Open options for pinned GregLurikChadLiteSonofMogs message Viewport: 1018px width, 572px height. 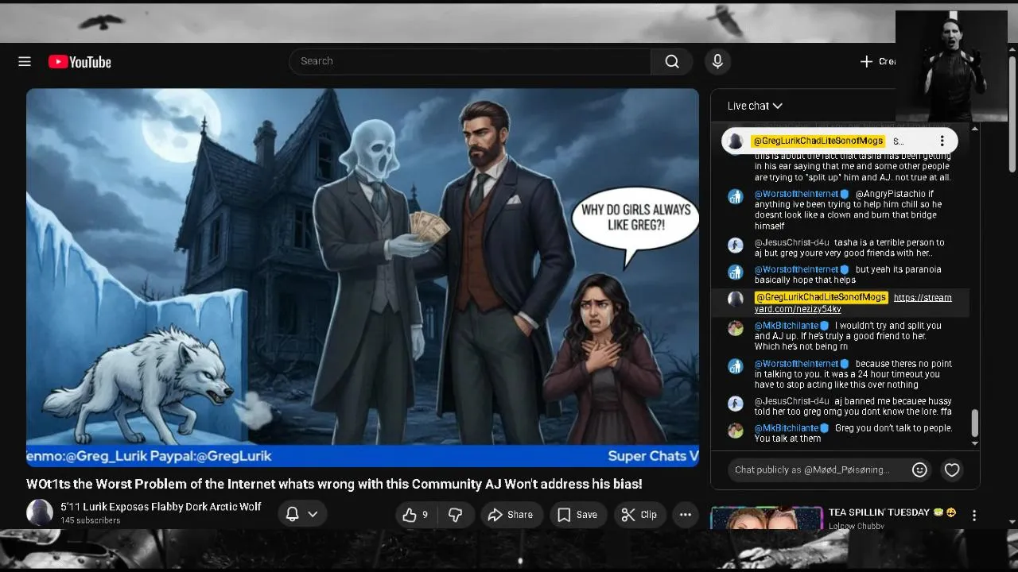[942, 141]
